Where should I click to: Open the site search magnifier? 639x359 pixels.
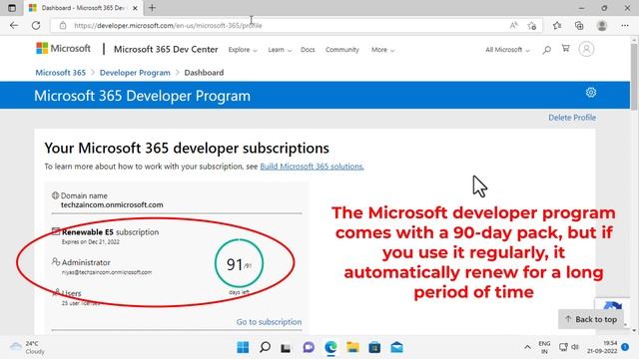tap(546, 50)
